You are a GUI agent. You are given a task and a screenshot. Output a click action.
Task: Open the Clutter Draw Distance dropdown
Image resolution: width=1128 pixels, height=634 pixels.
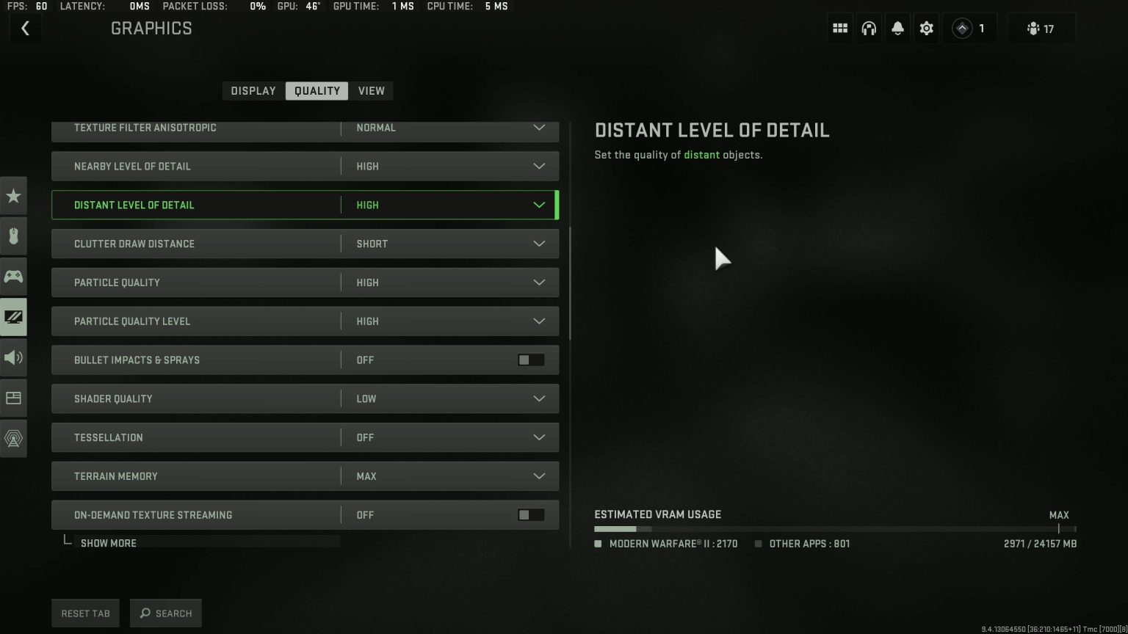tap(540, 243)
